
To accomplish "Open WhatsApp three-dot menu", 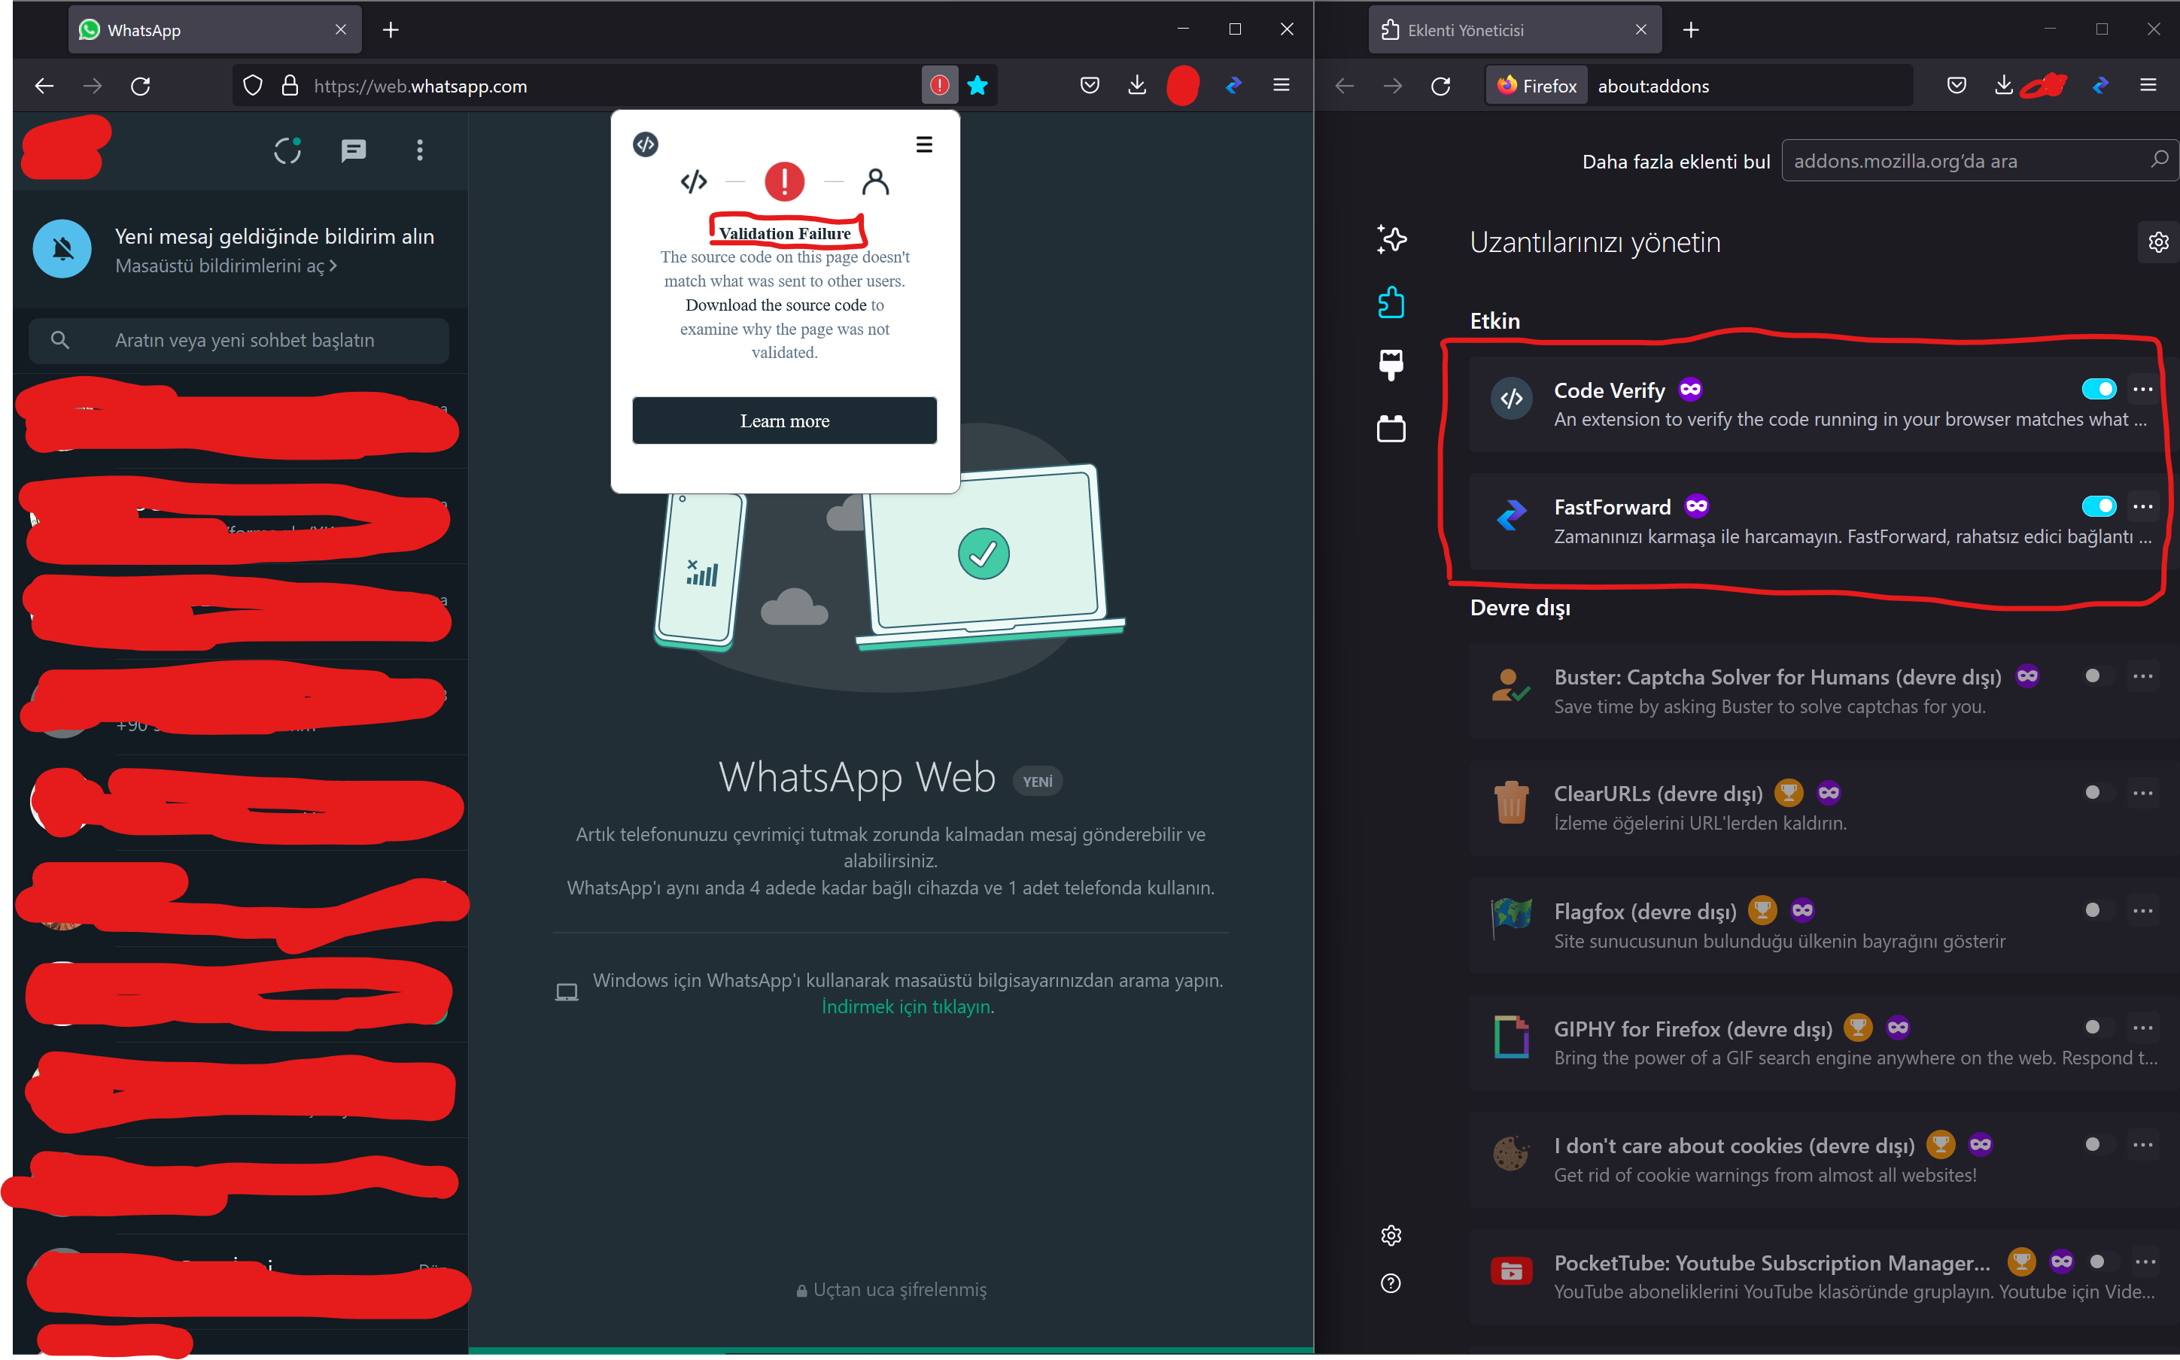I will (419, 150).
